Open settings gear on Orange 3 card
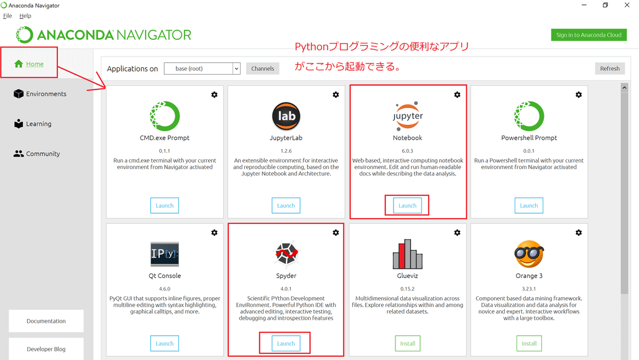This screenshot has height=360, width=639. coord(579,233)
